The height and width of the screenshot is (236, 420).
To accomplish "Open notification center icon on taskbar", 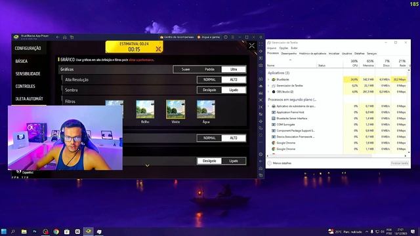I will [413, 231].
